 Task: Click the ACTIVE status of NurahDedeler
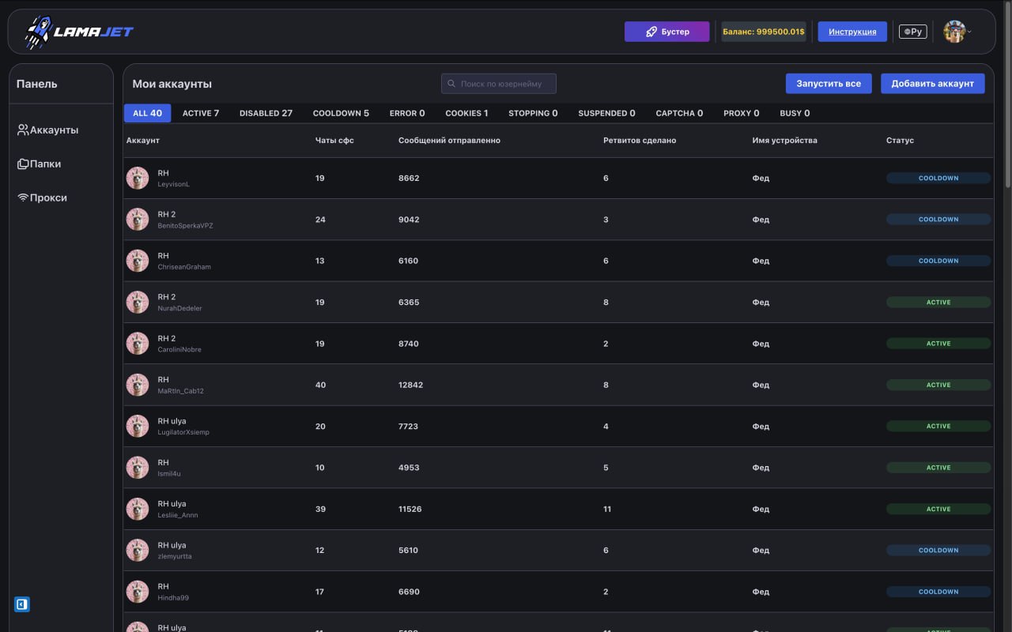click(x=938, y=302)
